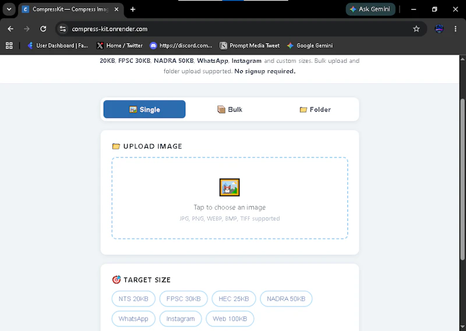Select the Single mode tab
The image size is (466, 331).
tap(144, 109)
